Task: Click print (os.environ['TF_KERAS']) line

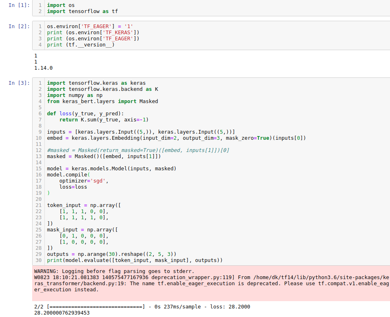Action: point(93,33)
